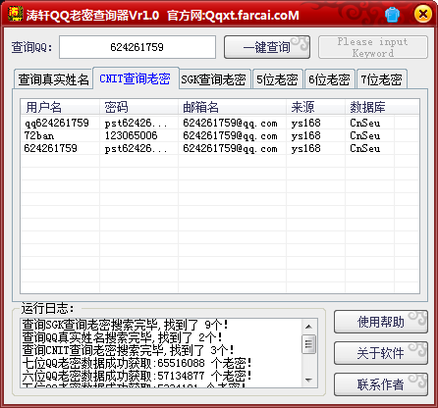Click the 联系作者 contact author button

(x=381, y=384)
